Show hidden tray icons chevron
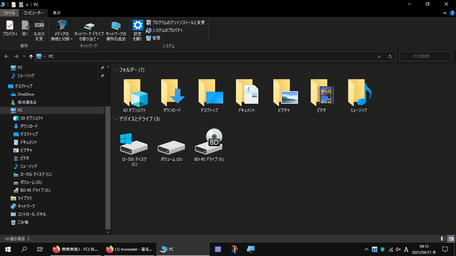Viewport: 456px width, 256px height. click(x=366, y=250)
